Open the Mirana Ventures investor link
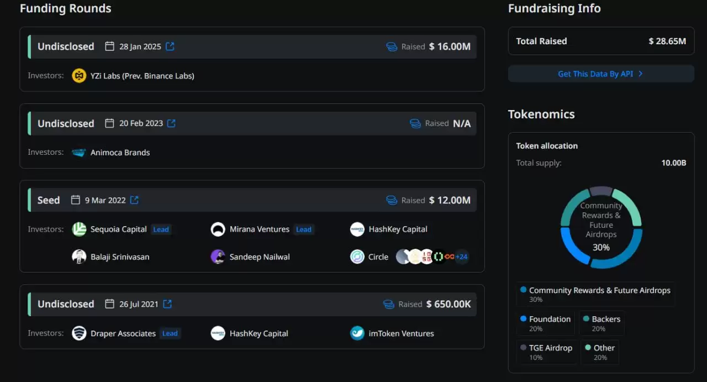This screenshot has width=707, height=382. click(x=259, y=229)
